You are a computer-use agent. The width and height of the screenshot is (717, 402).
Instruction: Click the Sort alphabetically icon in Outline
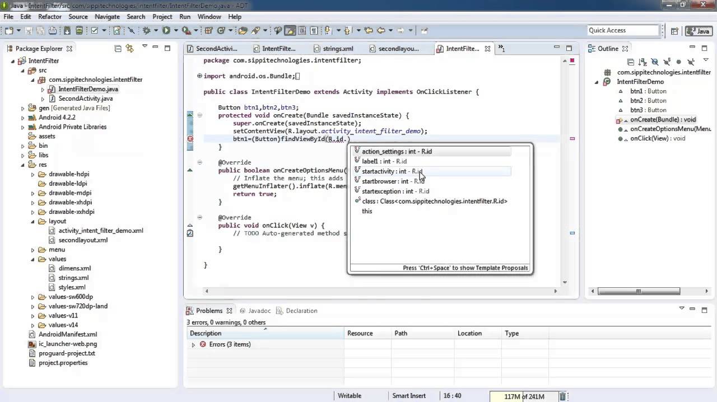tap(642, 62)
